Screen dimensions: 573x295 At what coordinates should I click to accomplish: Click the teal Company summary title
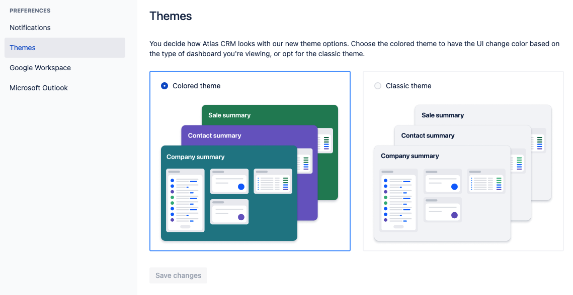(x=195, y=157)
